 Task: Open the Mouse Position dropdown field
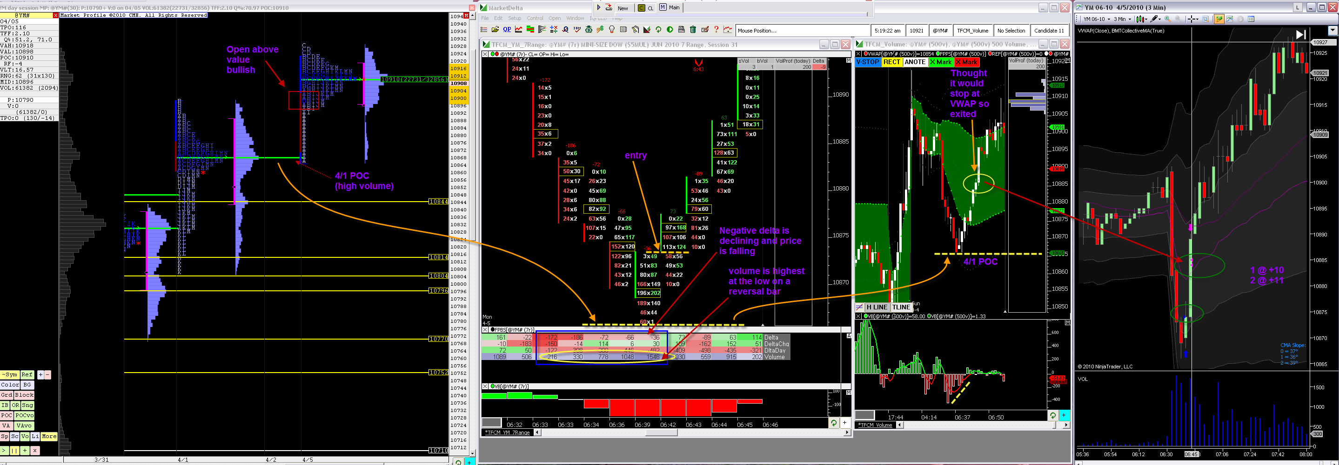[x=803, y=31]
